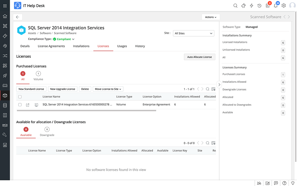Check the select-all checkbox in the license table header
This screenshot has width=297, height=186.
point(20,96)
